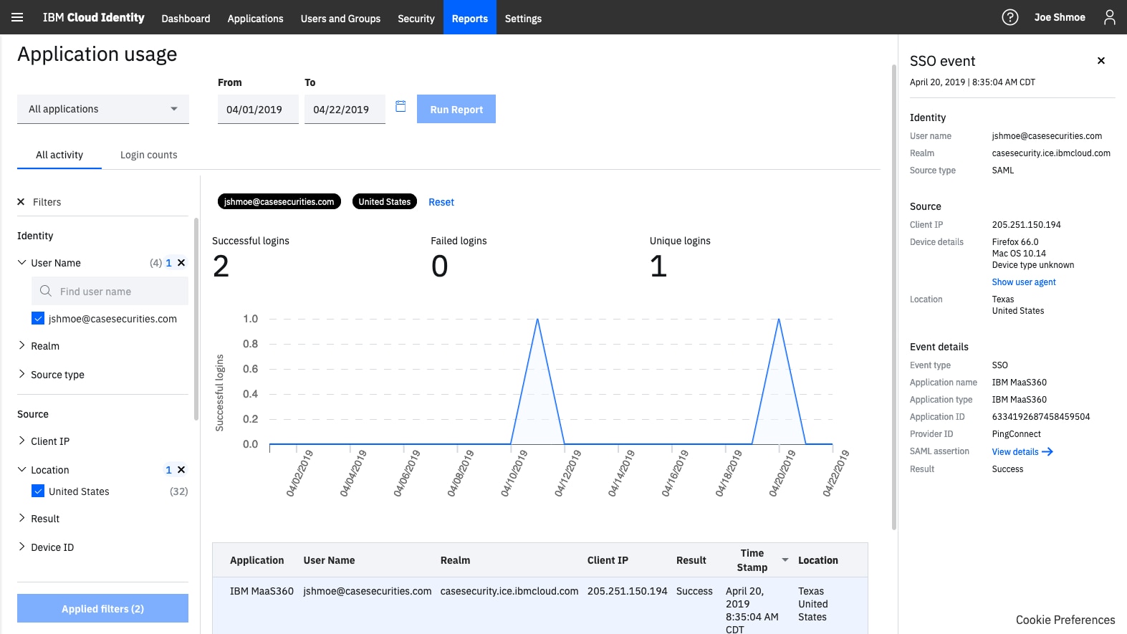The width and height of the screenshot is (1127, 634).
Task: Switch to the Login counts tab
Action: 148,155
